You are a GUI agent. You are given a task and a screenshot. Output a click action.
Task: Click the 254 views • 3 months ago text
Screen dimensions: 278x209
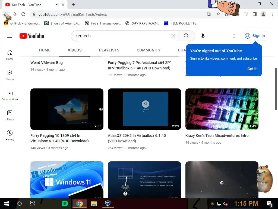click(127, 148)
